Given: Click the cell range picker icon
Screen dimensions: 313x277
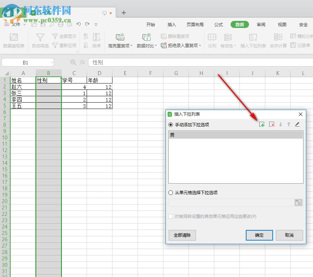Looking at the screenshot, I should coord(298,202).
